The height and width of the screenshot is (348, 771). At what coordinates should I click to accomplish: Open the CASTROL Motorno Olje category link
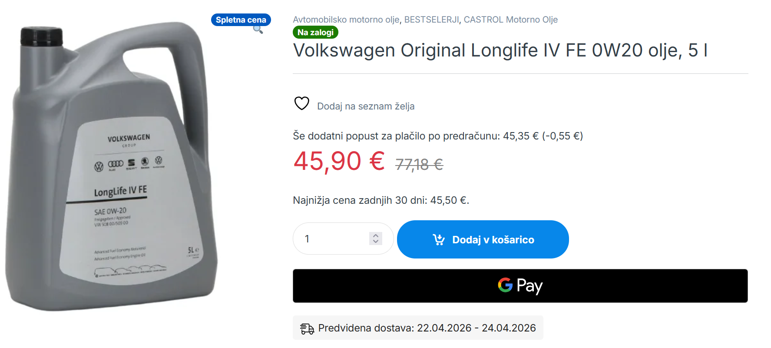pyautogui.click(x=510, y=20)
